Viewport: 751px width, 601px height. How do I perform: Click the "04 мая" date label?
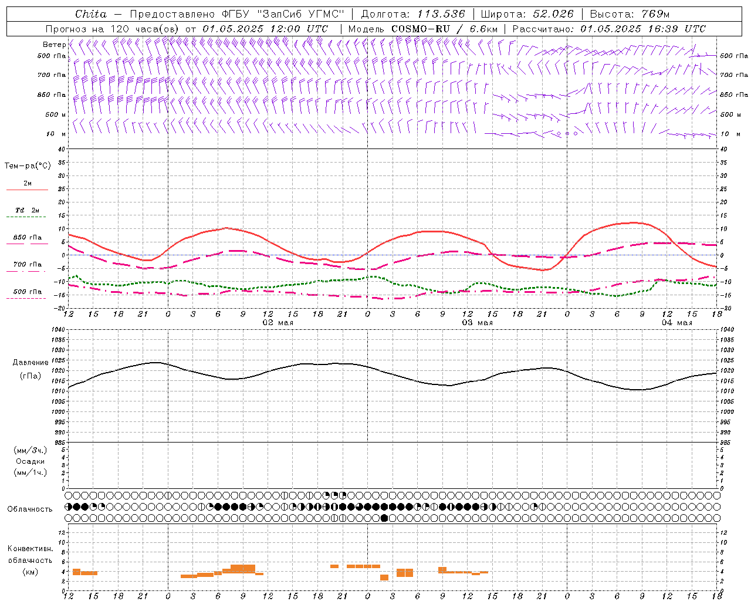(677, 323)
